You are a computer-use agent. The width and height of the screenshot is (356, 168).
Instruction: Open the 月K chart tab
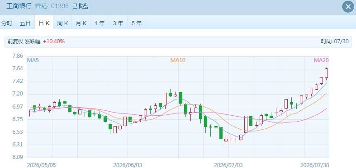click(x=81, y=23)
